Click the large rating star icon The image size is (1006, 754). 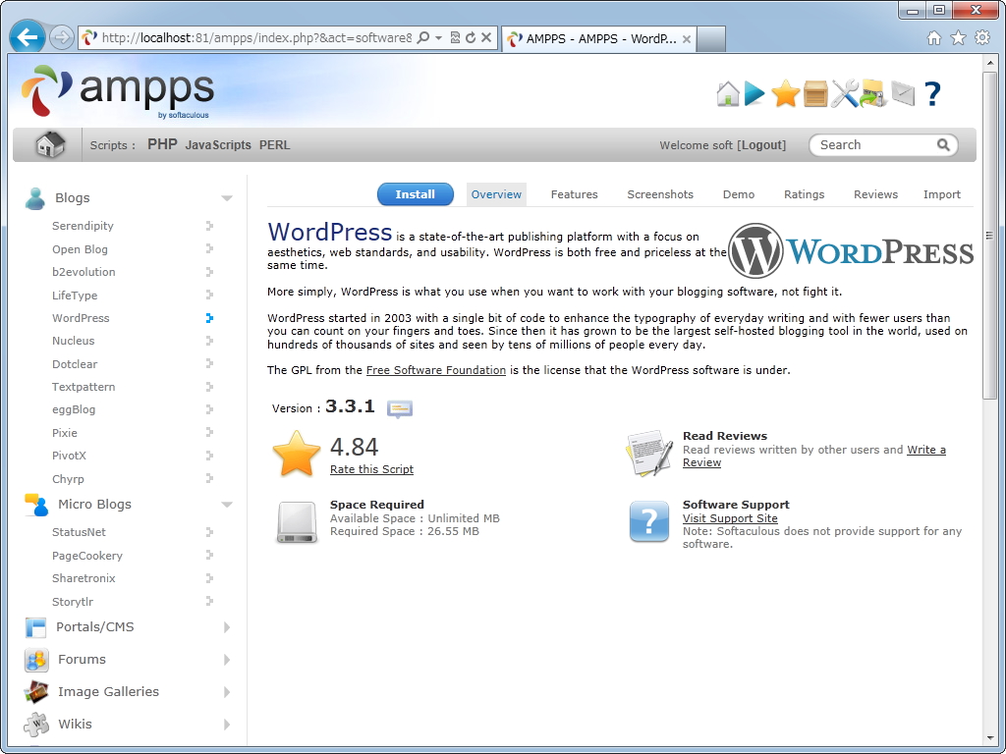tap(297, 454)
